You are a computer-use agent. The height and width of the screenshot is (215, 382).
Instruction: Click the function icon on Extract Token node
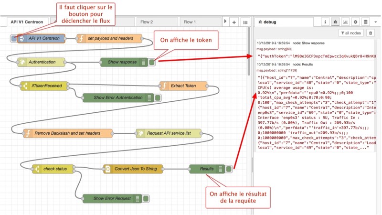[x=164, y=86]
